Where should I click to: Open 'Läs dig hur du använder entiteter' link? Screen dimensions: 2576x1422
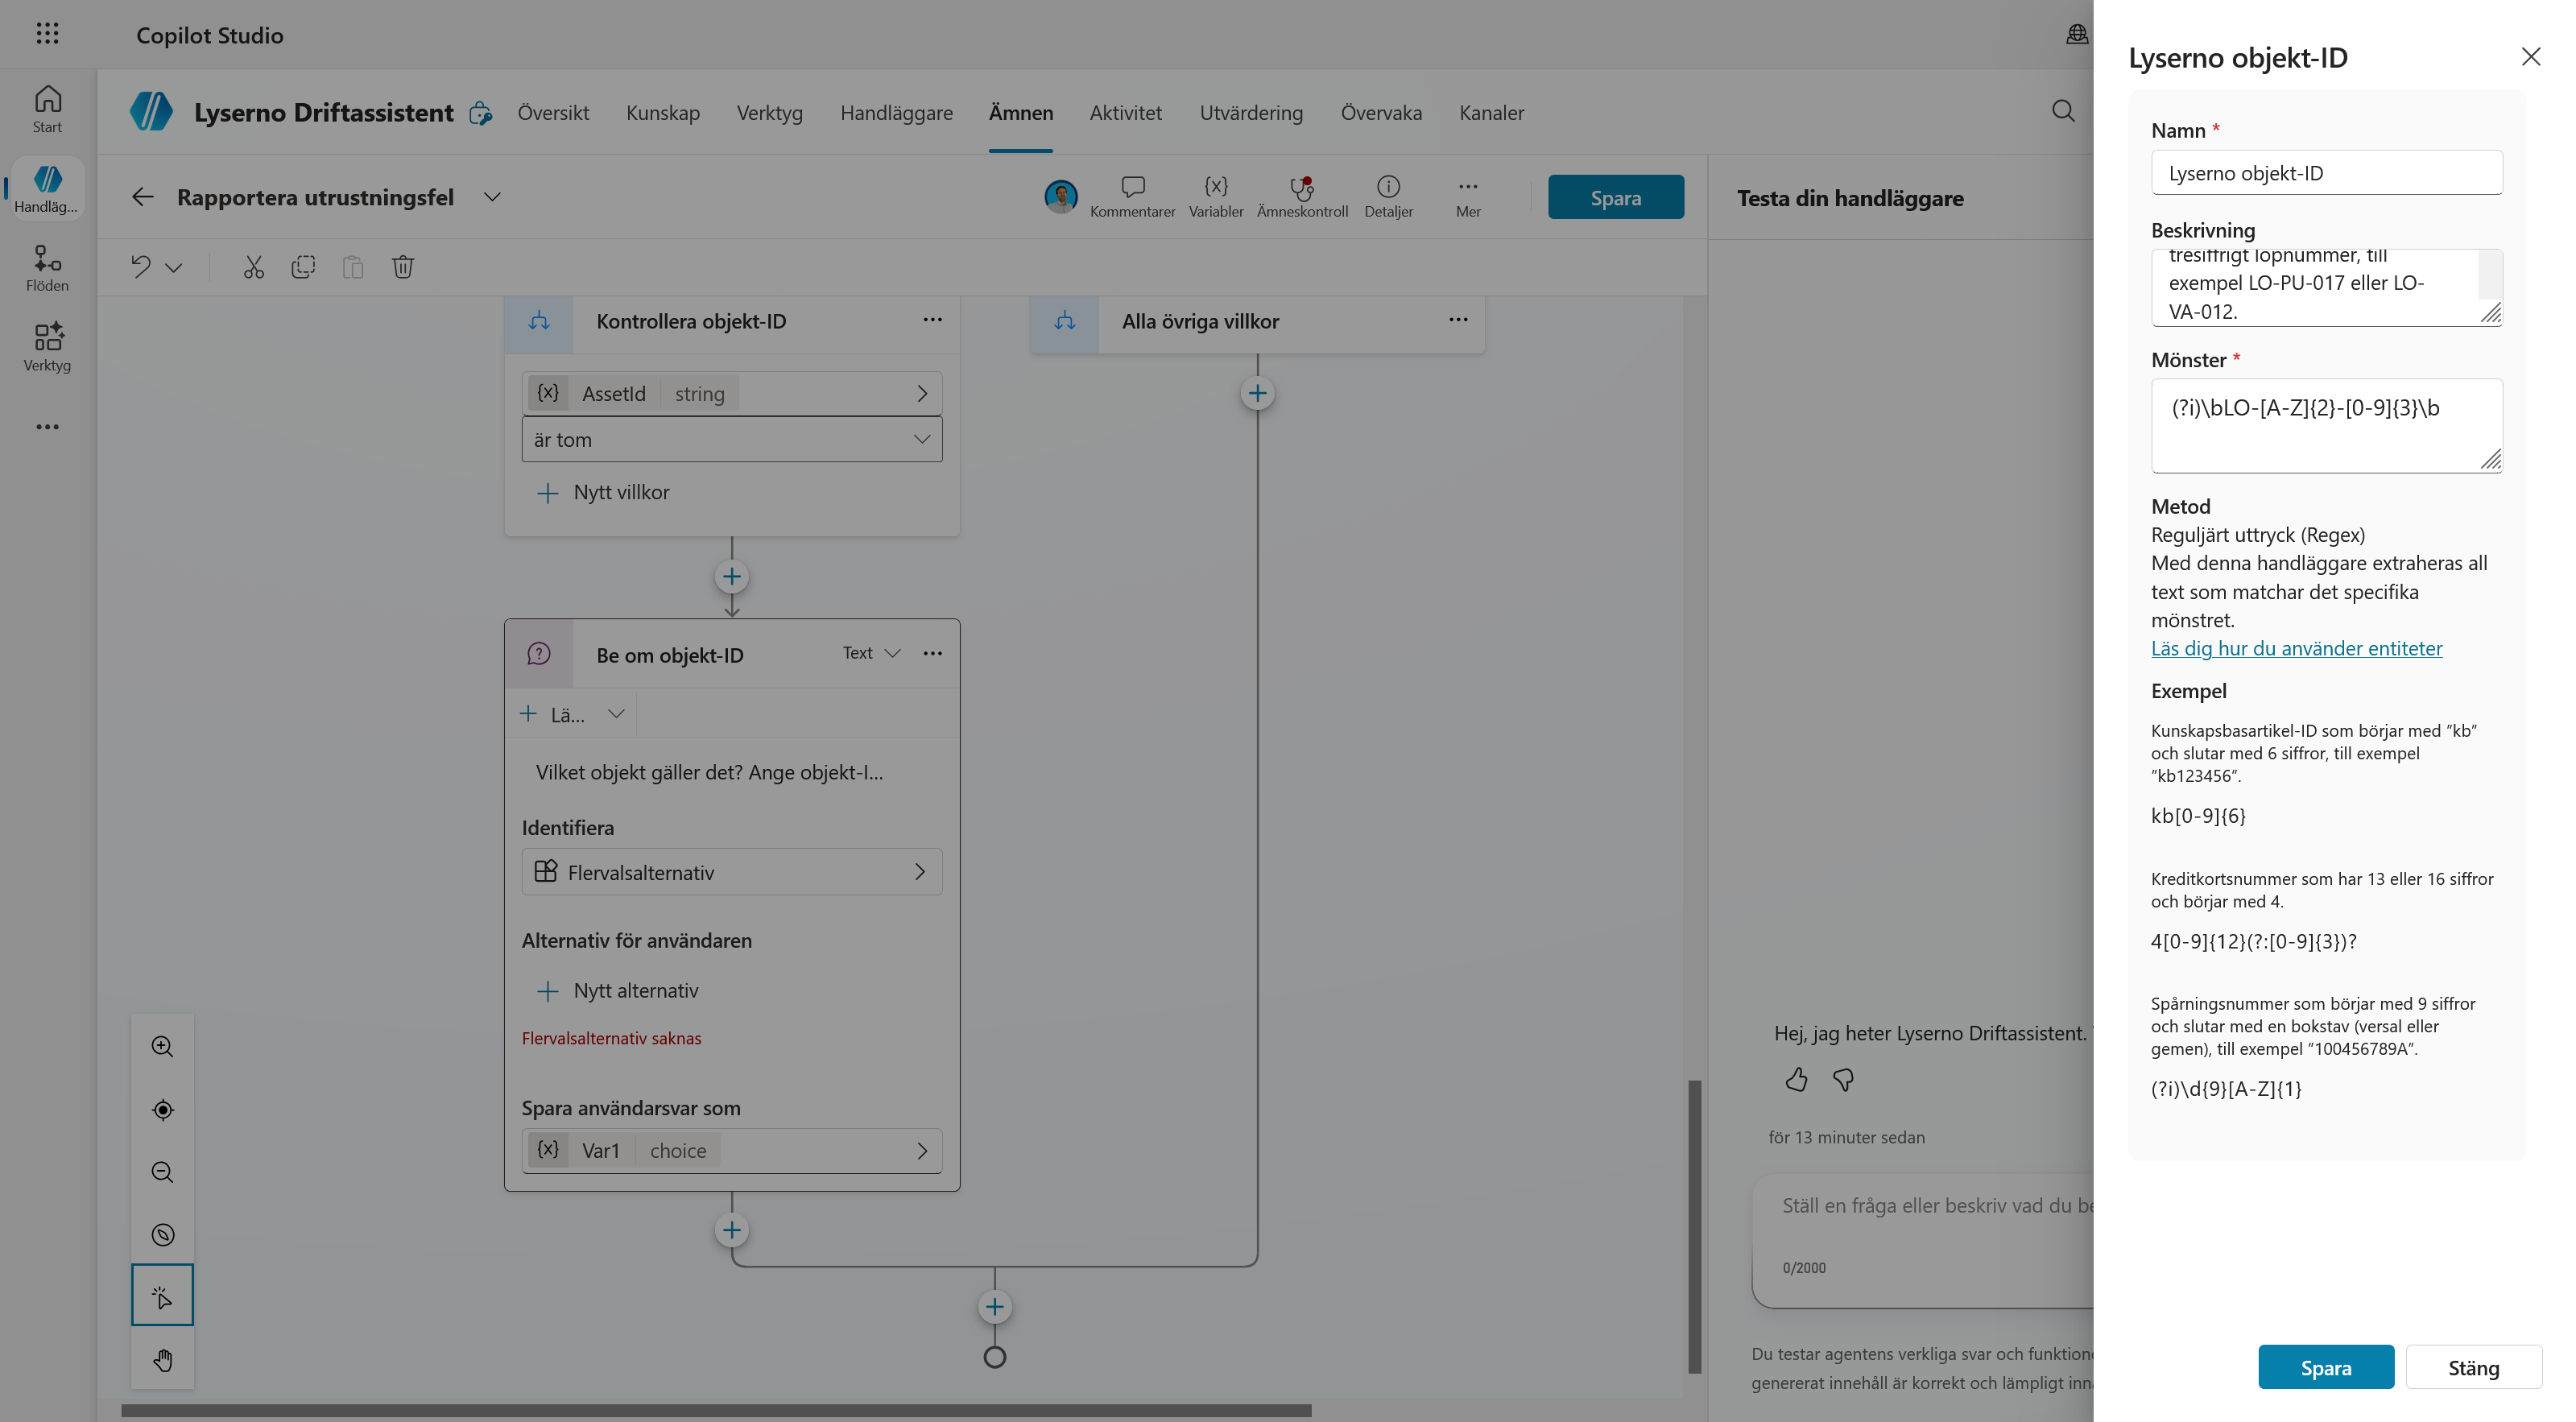[2296, 648]
